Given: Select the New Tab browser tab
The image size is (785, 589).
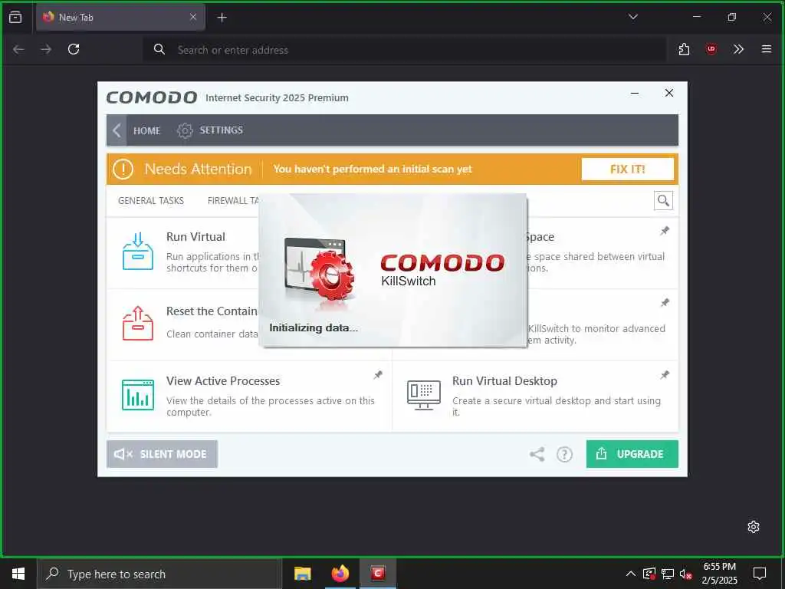Looking at the screenshot, I should (120, 18).
